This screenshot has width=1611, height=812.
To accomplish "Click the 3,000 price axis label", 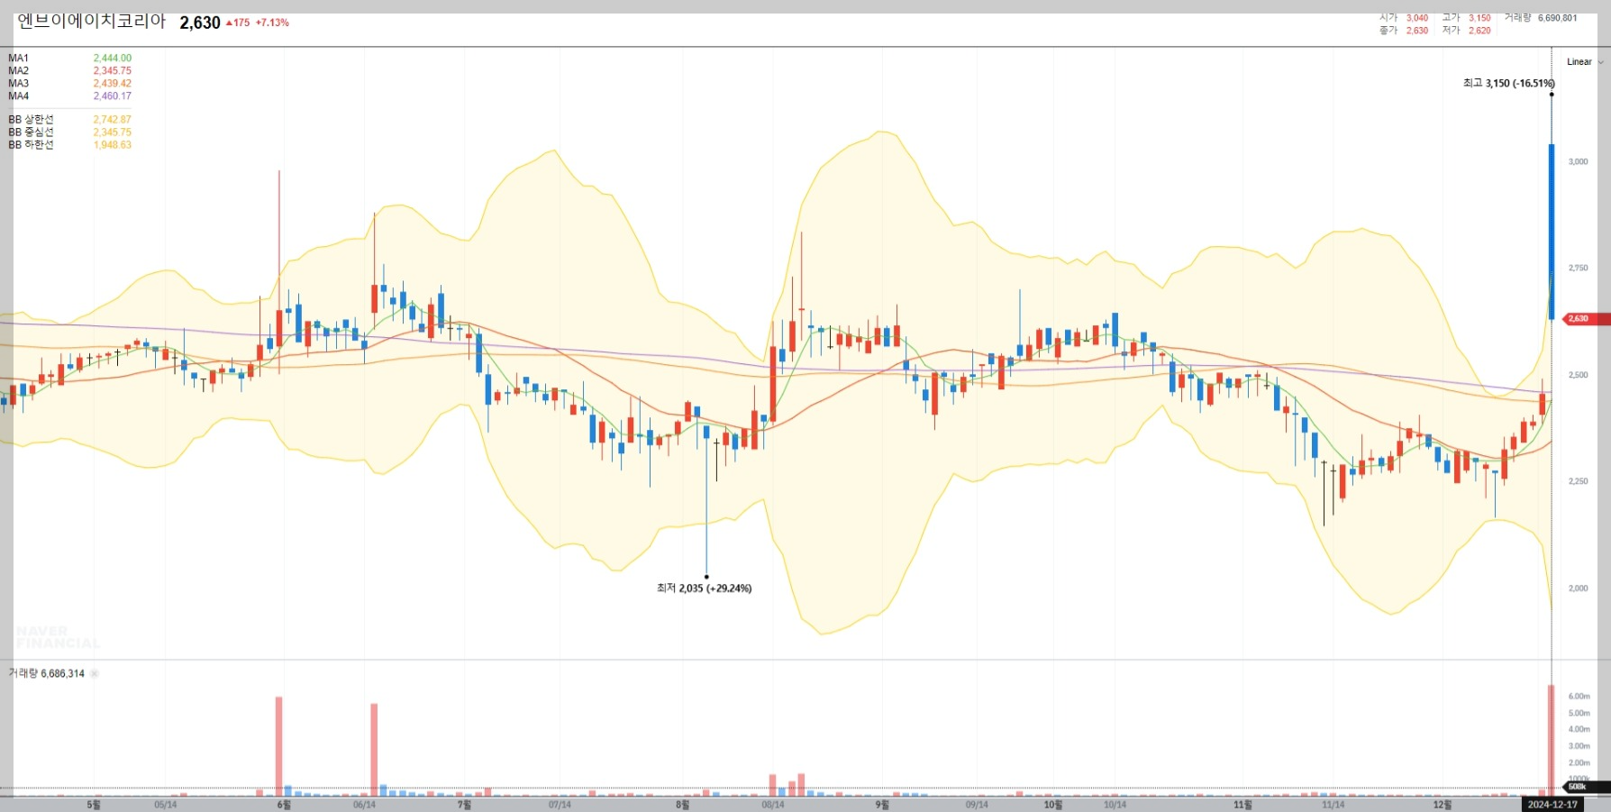I will (1578, 162).
